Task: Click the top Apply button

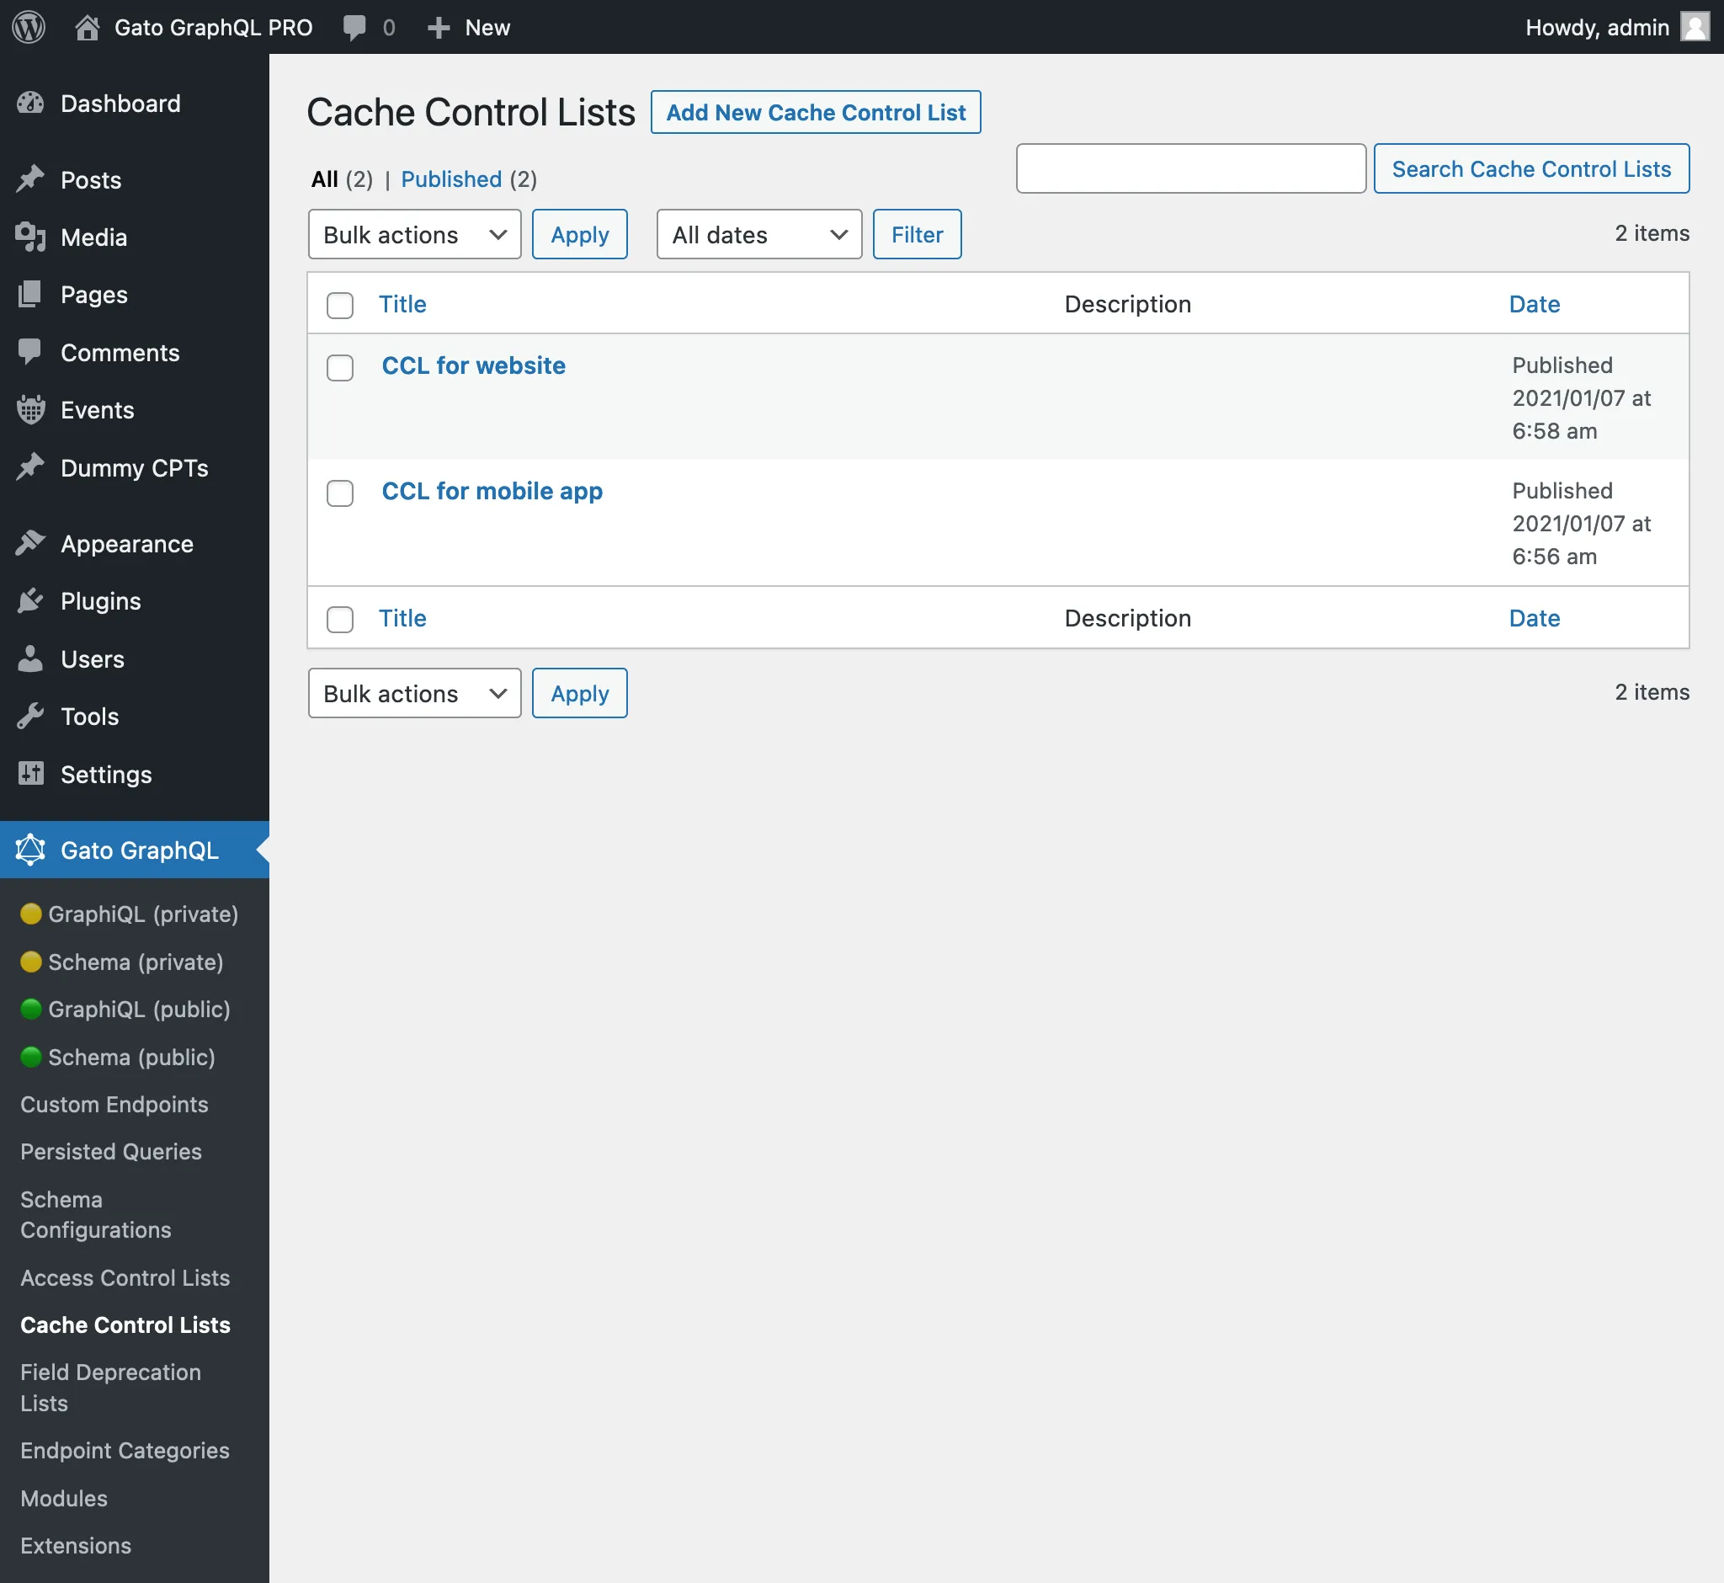Action: tap(579, 234)
